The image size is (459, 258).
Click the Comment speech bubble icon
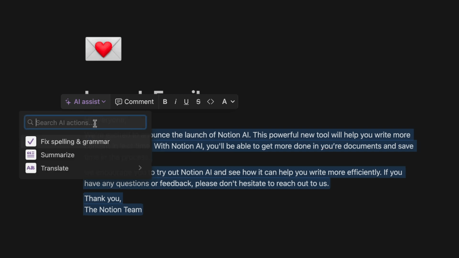point(118,102)
